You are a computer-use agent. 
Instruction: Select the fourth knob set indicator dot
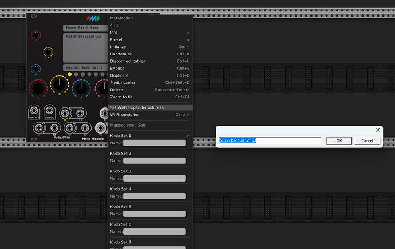[x=89, y=74]
